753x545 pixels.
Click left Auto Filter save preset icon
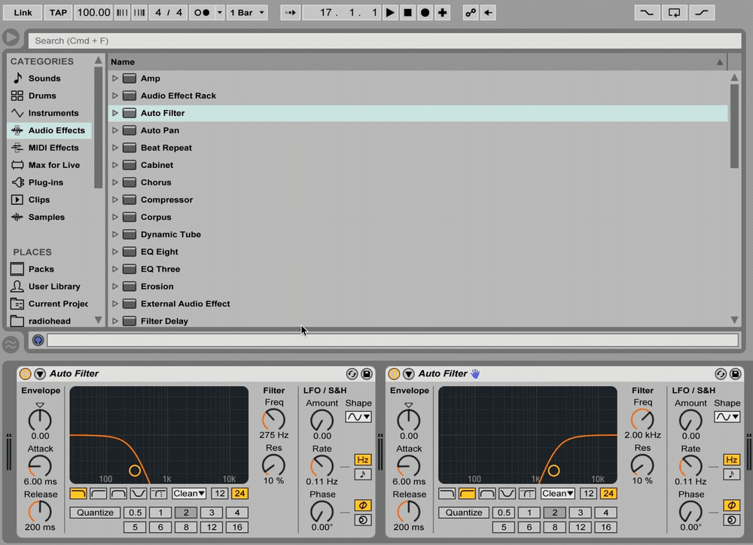pyautogui.click(x=367, y=373)
